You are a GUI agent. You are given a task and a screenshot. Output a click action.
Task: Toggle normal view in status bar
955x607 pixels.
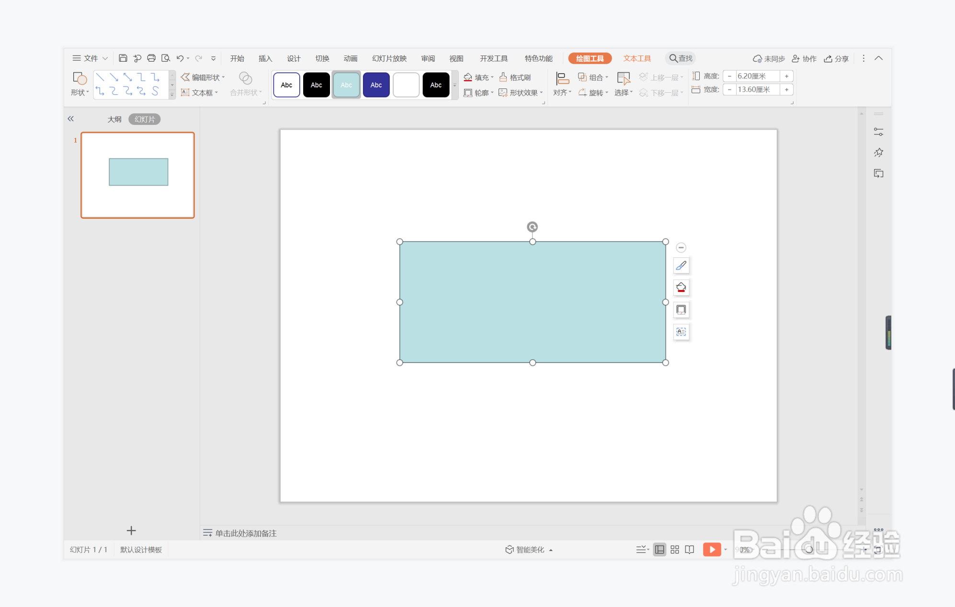pyautogui.click(x=659, y=550)
